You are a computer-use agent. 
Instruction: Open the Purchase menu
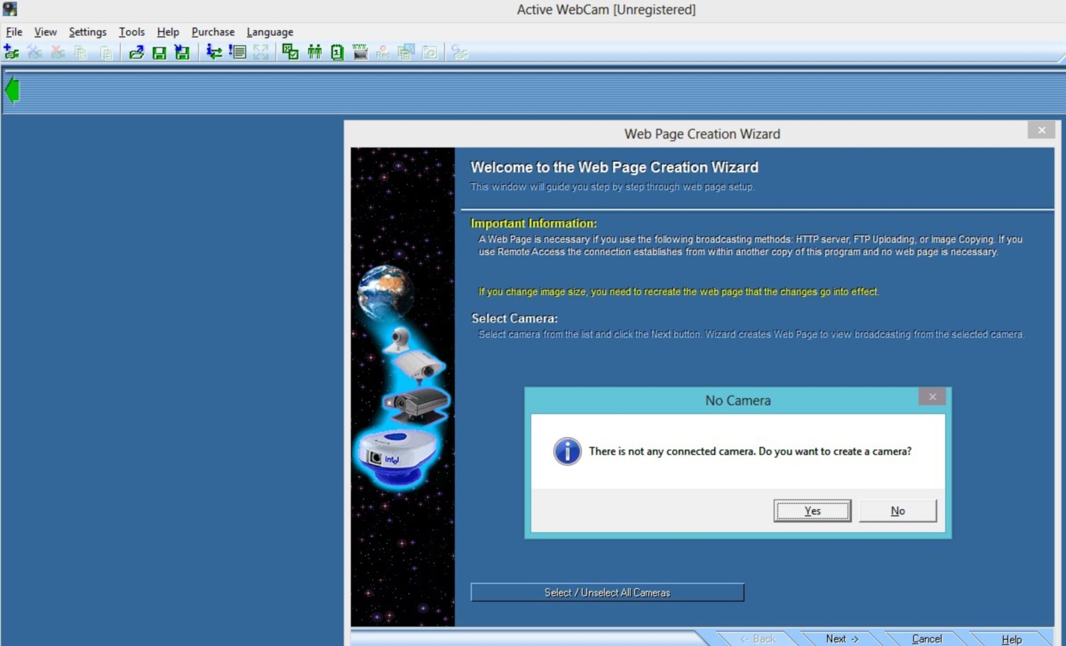[213, 32]
